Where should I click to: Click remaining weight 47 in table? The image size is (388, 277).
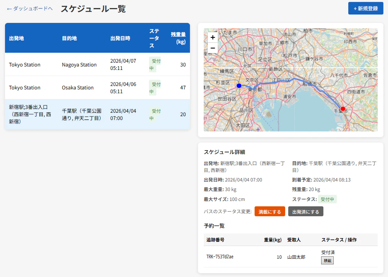click(183, 87)
